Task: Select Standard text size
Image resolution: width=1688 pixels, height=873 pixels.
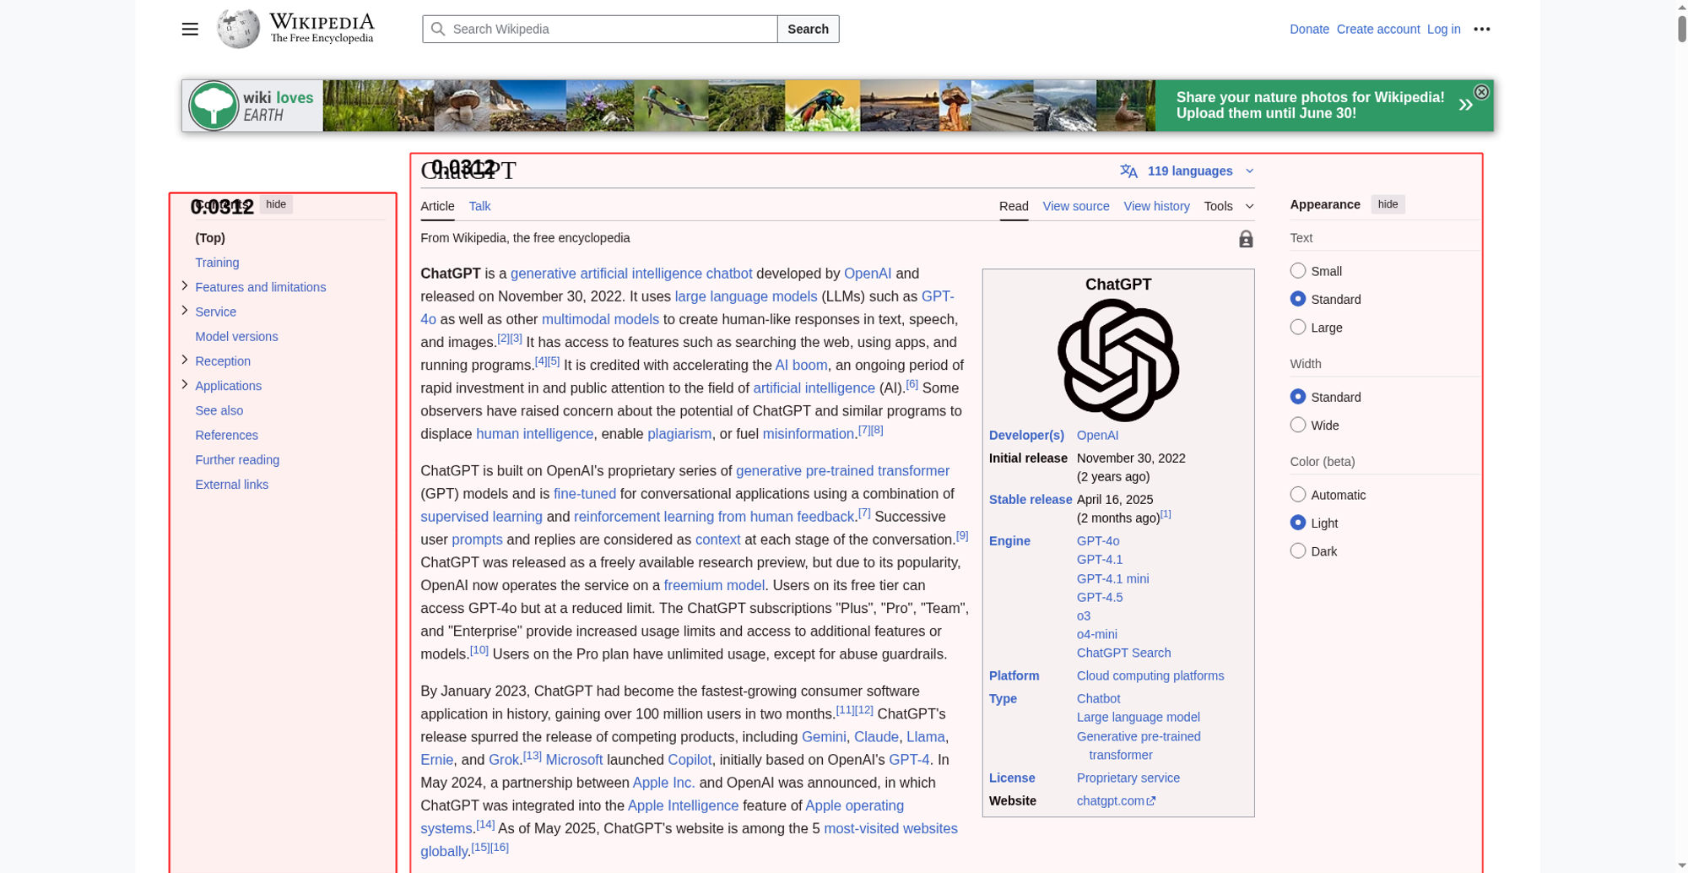Action: pyautogui.click(x=1298, y=299)
